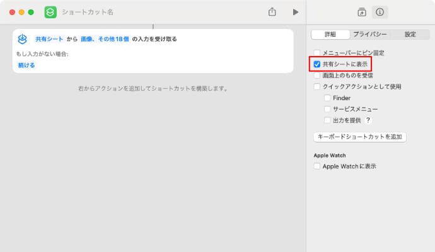Toggle クイックアクションとして使用 checkbox
Viewport: 435px width, 252px height.
tap(317, 87)
